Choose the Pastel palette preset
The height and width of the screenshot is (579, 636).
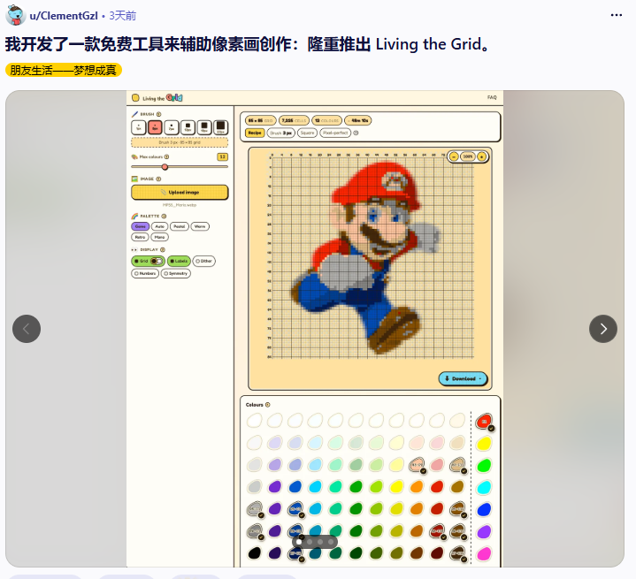[x=180, y=226]
